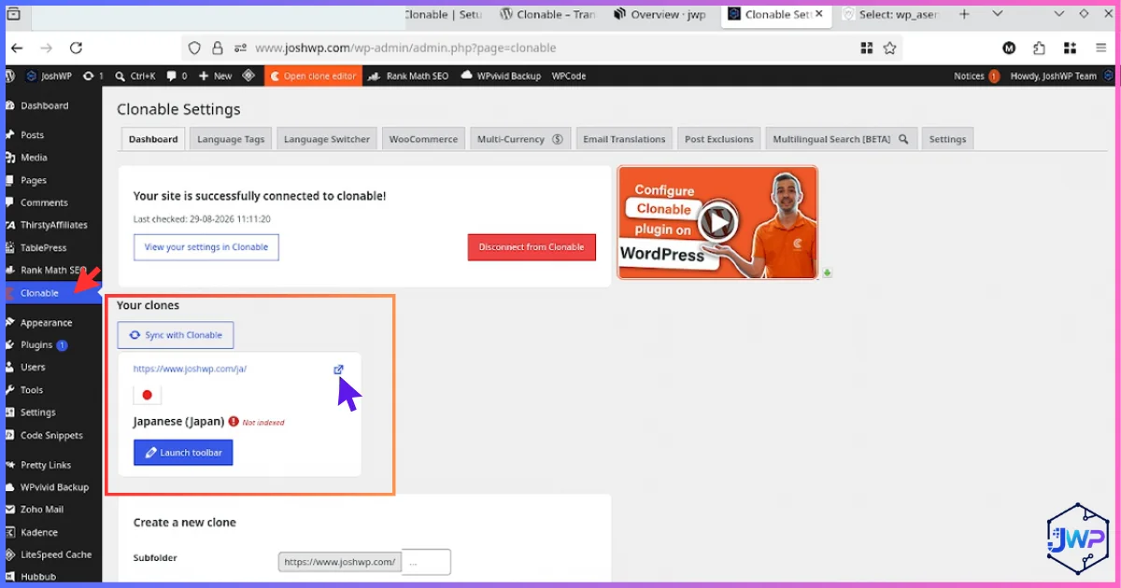Open the browser extensions puzzle icon

1040,49
